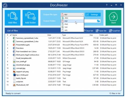
Task: Click the Add files button
Action: (x=13, y=18)
